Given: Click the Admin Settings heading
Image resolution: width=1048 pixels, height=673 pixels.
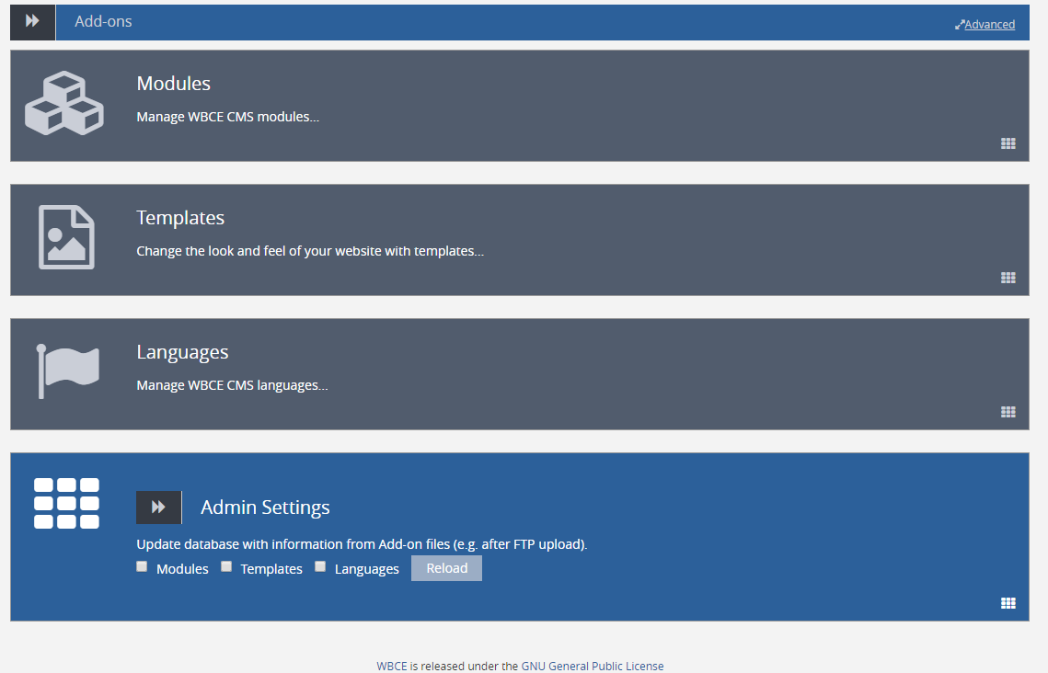Looking at the screenshot, I should coord(265,508).
